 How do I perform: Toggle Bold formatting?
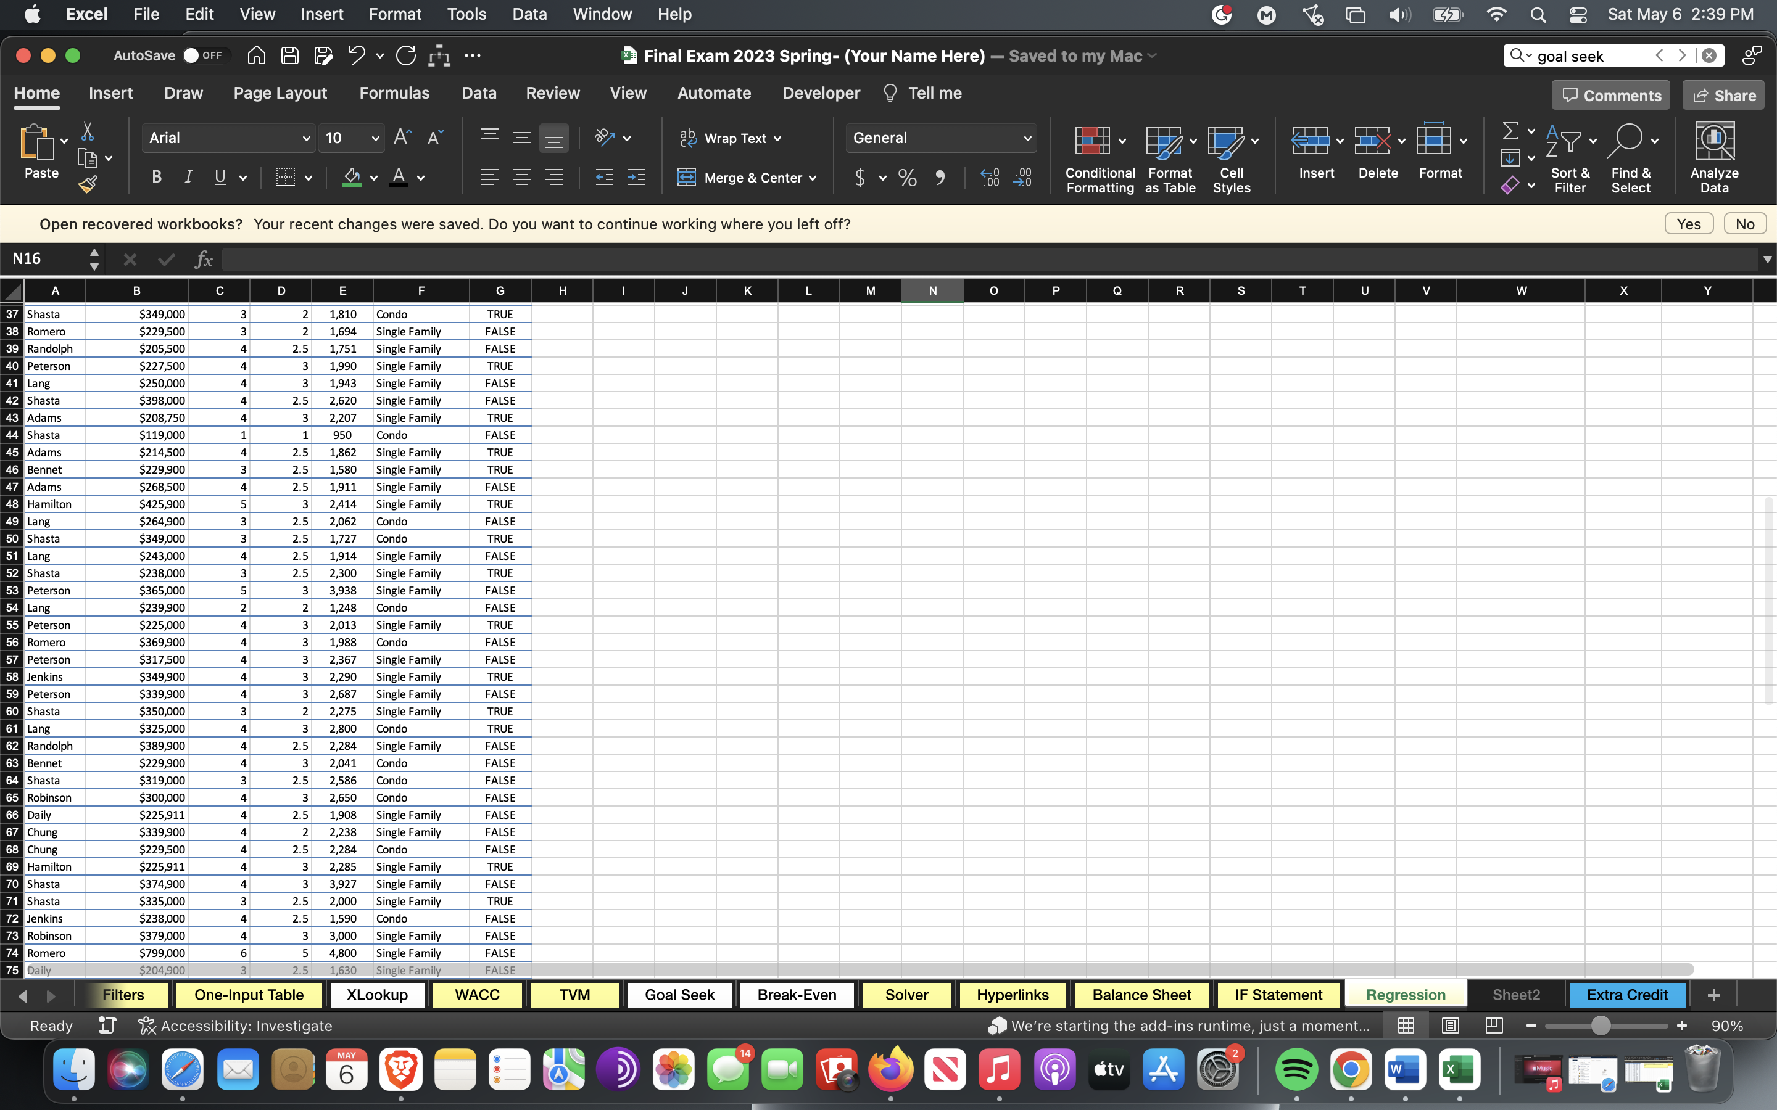(156, 177)
